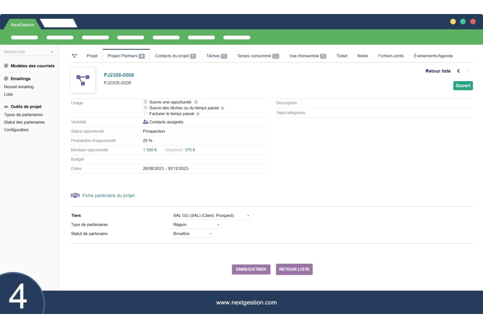Viewport: 483px width, 328px height.
Task: Switch to the Contacts du projet tab
Action: pyautogui.click(x=173, y=56)
